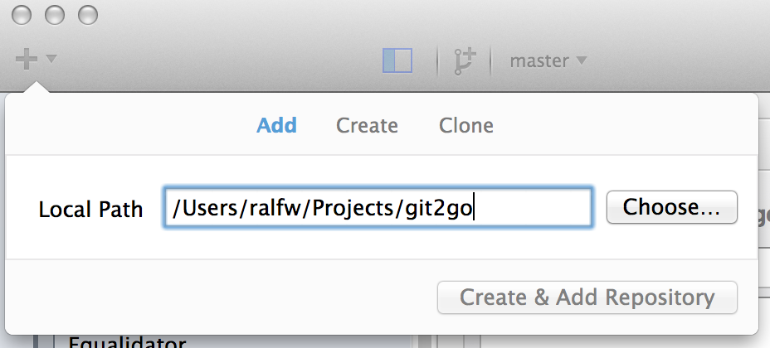
Task: Switch to the Clone tab
Action: pos(466,125)
